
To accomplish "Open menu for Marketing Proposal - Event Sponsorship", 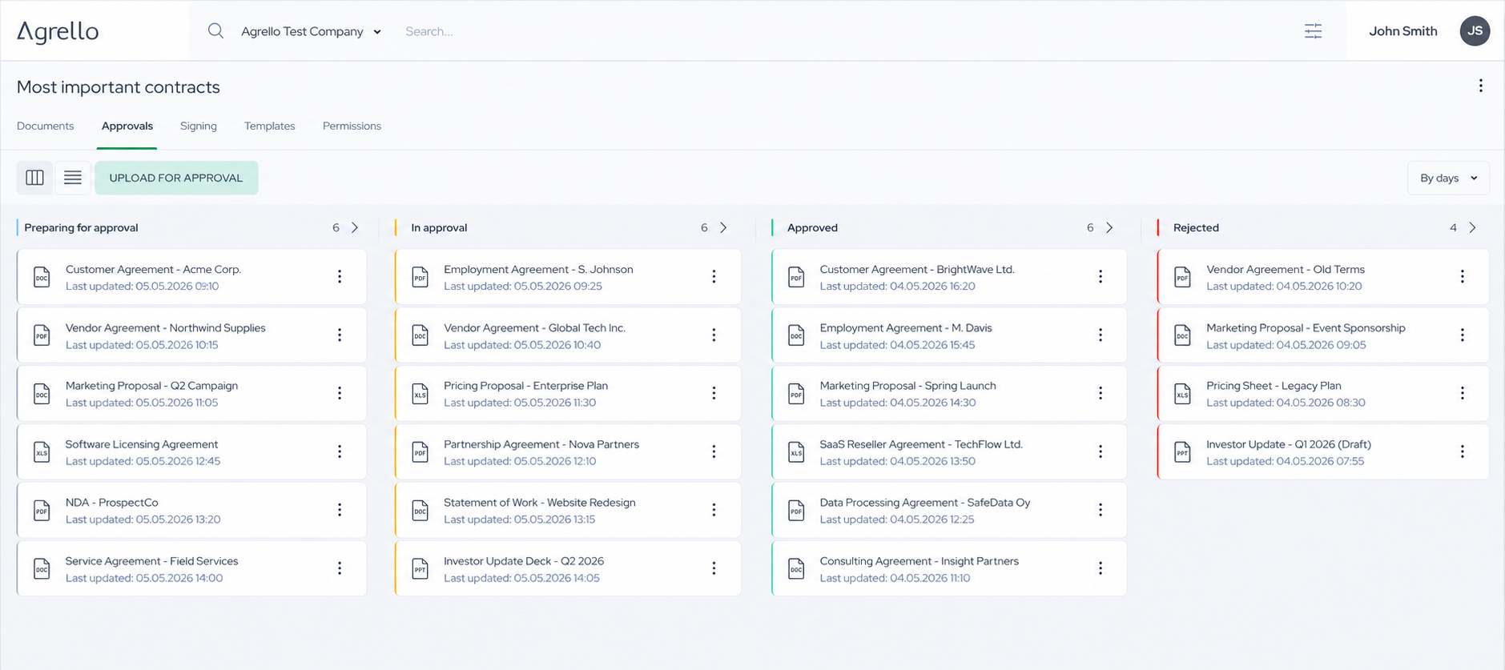I will click(1463, 335).
